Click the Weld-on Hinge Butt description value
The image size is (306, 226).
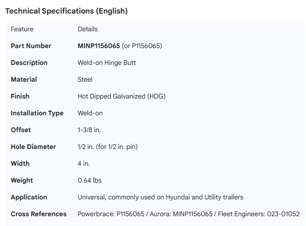[107, 63]
